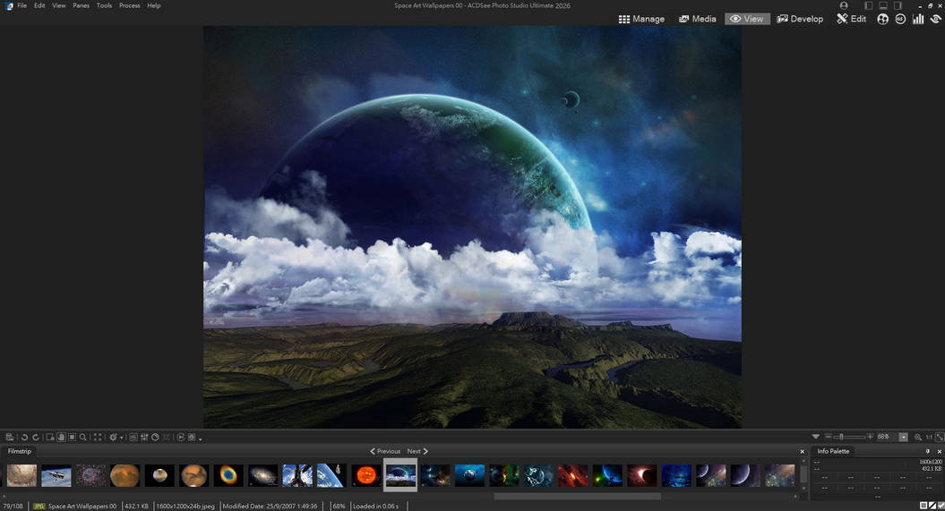Switch to Media mode

coord(697,19)
